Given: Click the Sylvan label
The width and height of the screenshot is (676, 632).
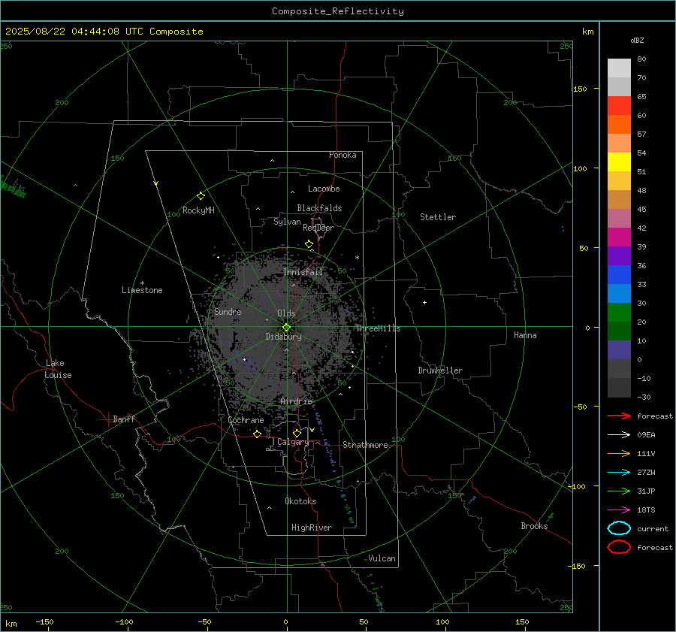Looking at the screenshot, I should coord(287,222).
